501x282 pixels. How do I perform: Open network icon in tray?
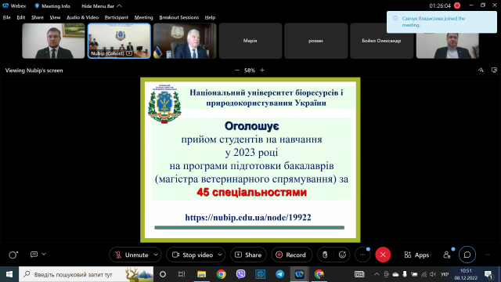pos(424,274)
